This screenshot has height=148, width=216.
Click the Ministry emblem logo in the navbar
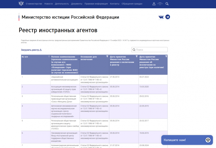coord(21,4)
